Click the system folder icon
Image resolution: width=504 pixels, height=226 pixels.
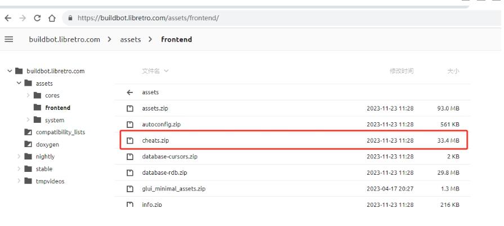coord(37,120)
